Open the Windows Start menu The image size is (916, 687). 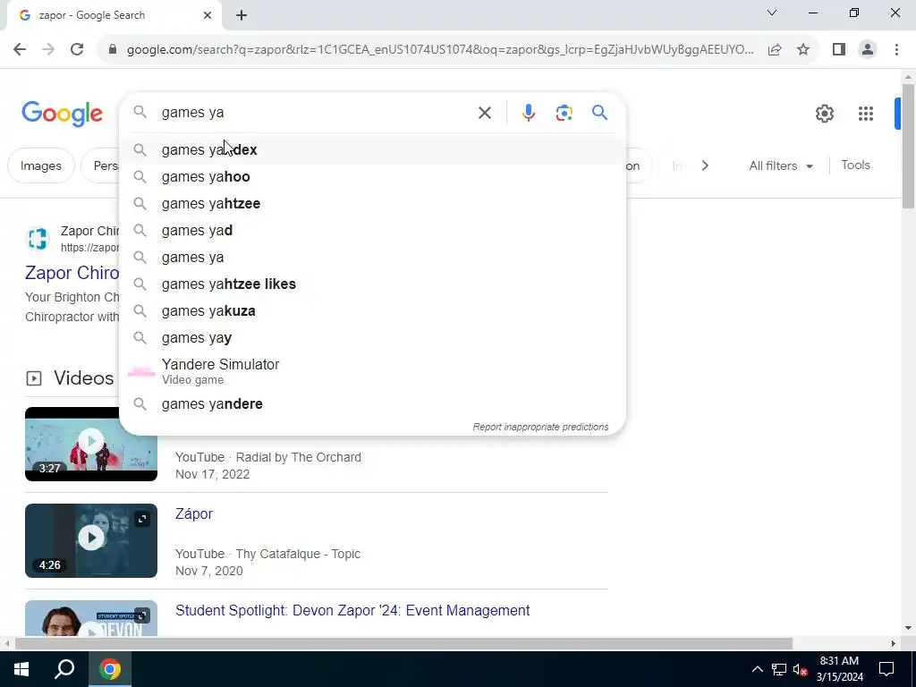[x=21, y=669]
